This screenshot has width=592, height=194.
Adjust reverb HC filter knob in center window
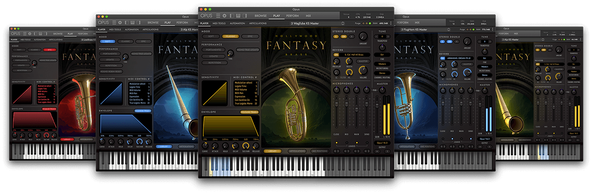click(x=349, y=72)
